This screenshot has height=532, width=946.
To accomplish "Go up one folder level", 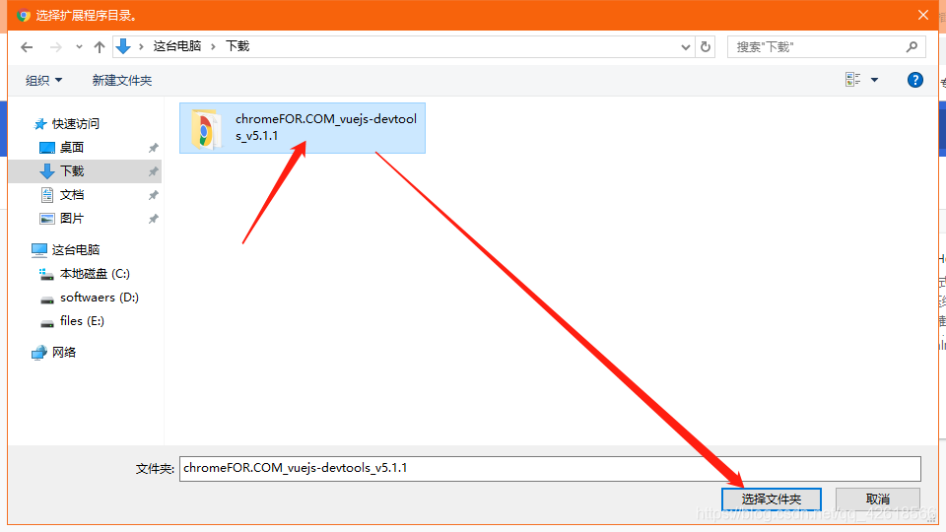I will click(100, 47).
